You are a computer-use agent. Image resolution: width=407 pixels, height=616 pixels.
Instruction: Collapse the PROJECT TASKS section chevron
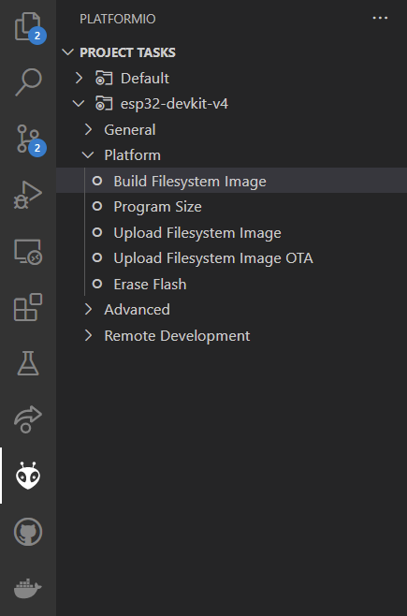[x=68, y=51]
